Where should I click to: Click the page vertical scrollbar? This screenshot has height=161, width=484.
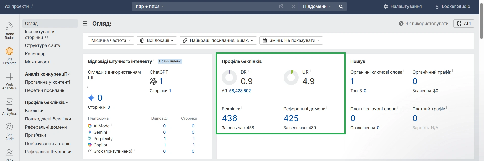pos(481,21)
